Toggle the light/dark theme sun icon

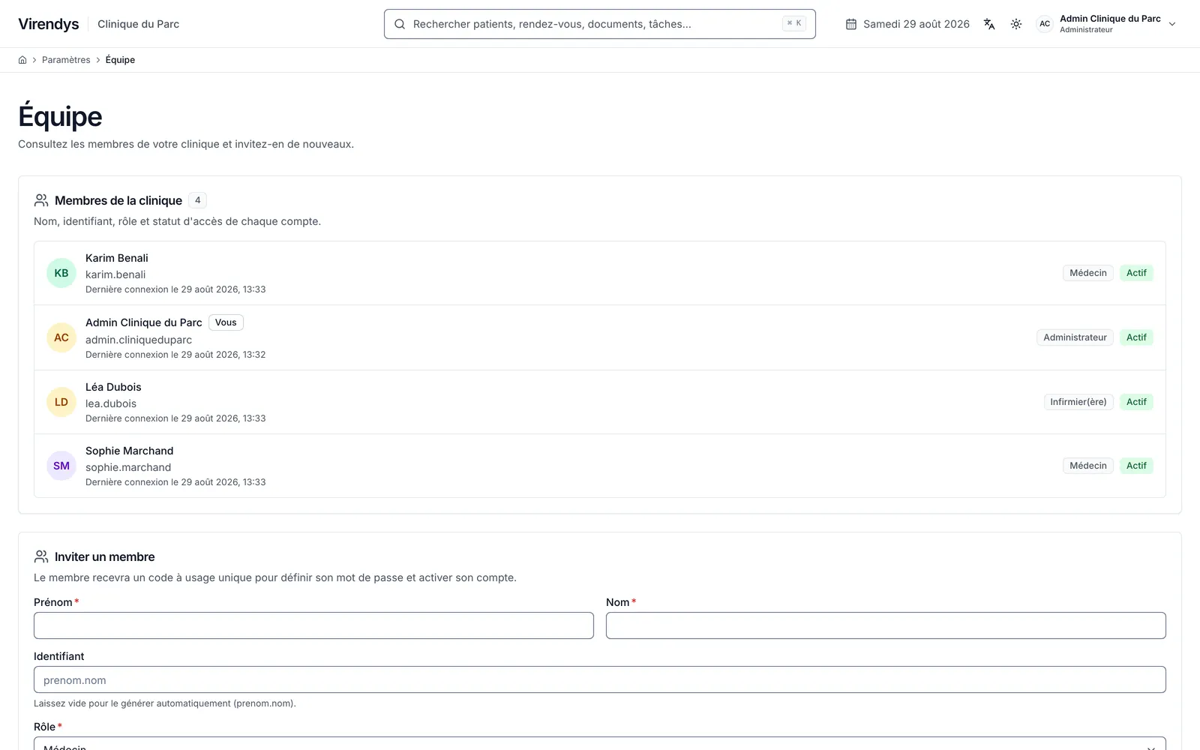coord(1016,24)
